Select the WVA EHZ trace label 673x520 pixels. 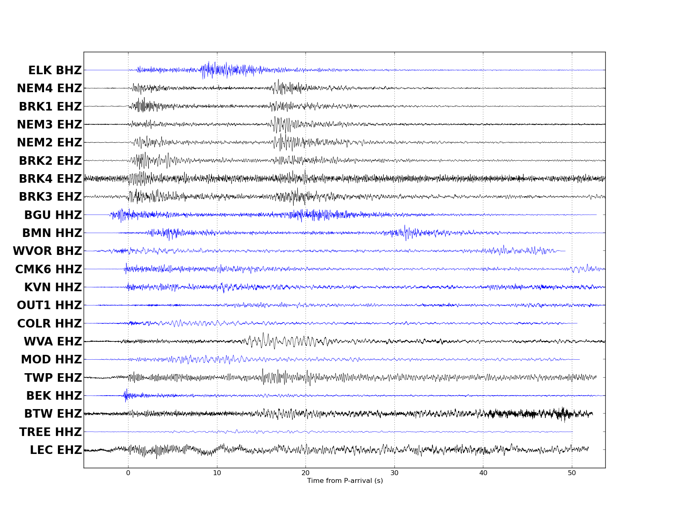(53, 342)
